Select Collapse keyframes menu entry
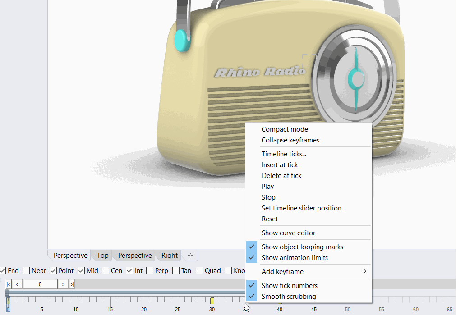 309,140
